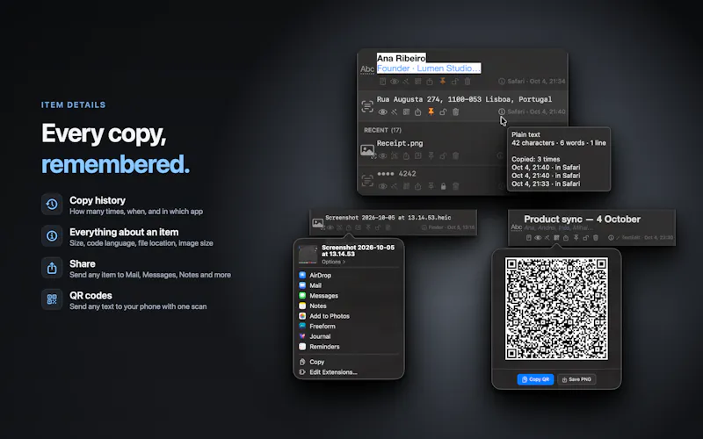Viewport: 703px width, 439px height.
Task: Toggle the eye preview in Receipt.png row
Action: click(383, 156)
